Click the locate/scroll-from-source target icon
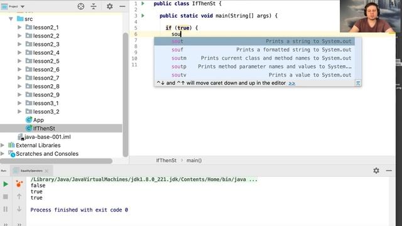 pyautogui.click(x=81, y=6)
